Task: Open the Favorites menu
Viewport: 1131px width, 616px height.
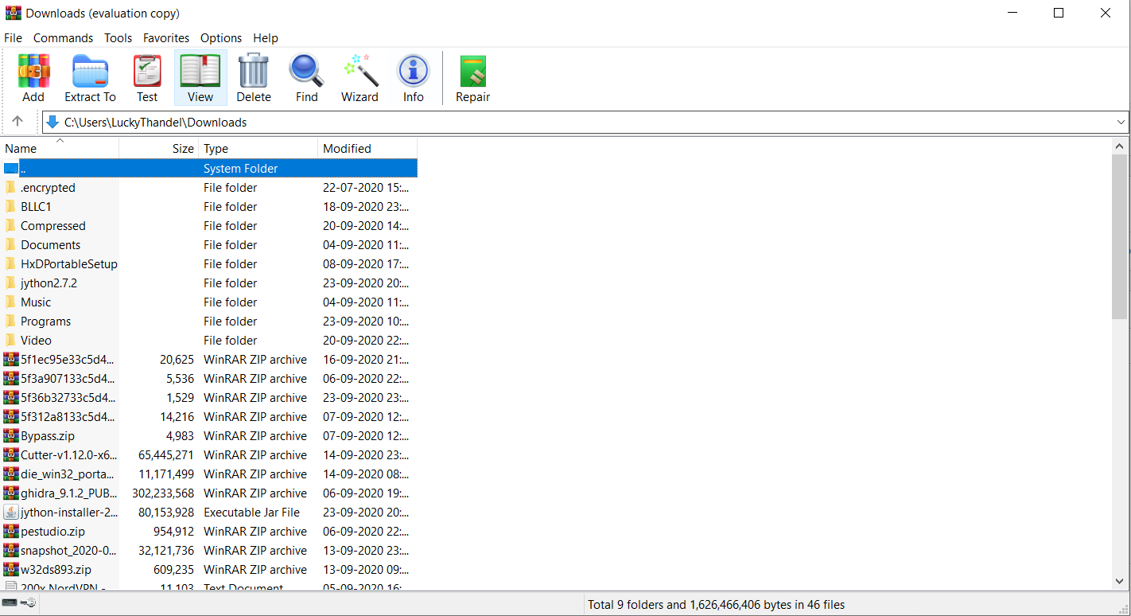Action: pos(166,37)
